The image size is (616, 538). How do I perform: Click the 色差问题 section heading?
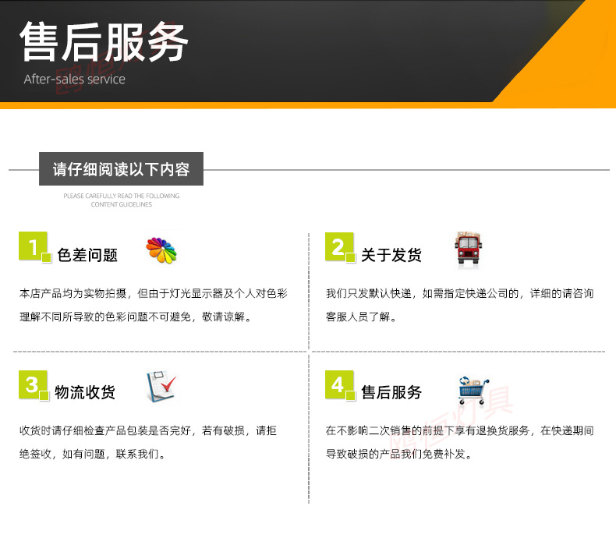pyautogui.click(x=87, y=255)
